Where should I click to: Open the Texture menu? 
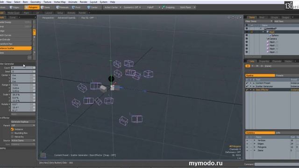pyautogui.click(x=47, y=2)
